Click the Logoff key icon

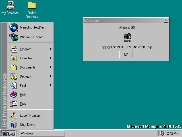coord(14,116)
